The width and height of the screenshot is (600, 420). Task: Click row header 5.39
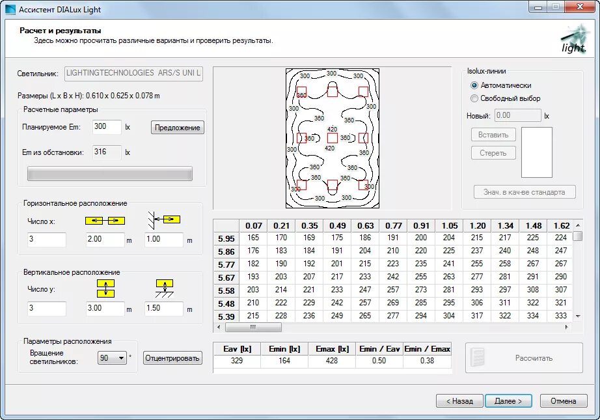click(x=226, y=317)
